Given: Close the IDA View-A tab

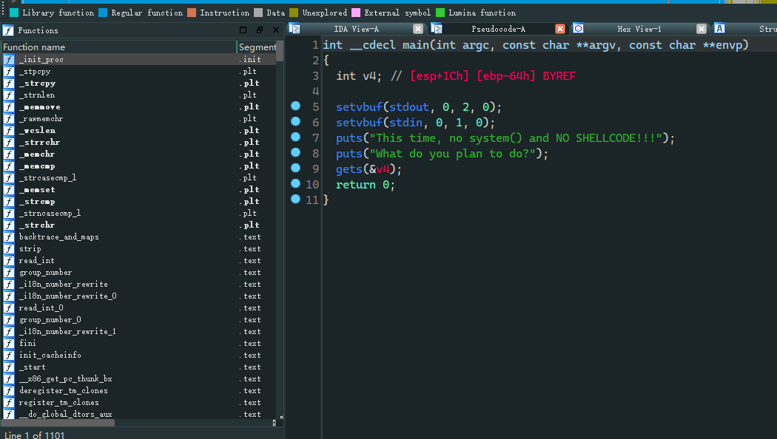Looking at the screenshot, I should [x=418, y=29].
